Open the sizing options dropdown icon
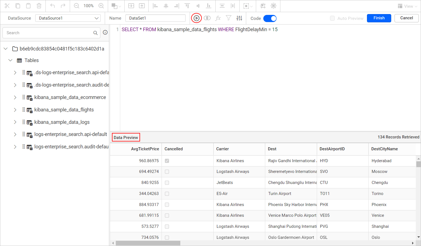The image size is (421, 246). click(248, 6)
